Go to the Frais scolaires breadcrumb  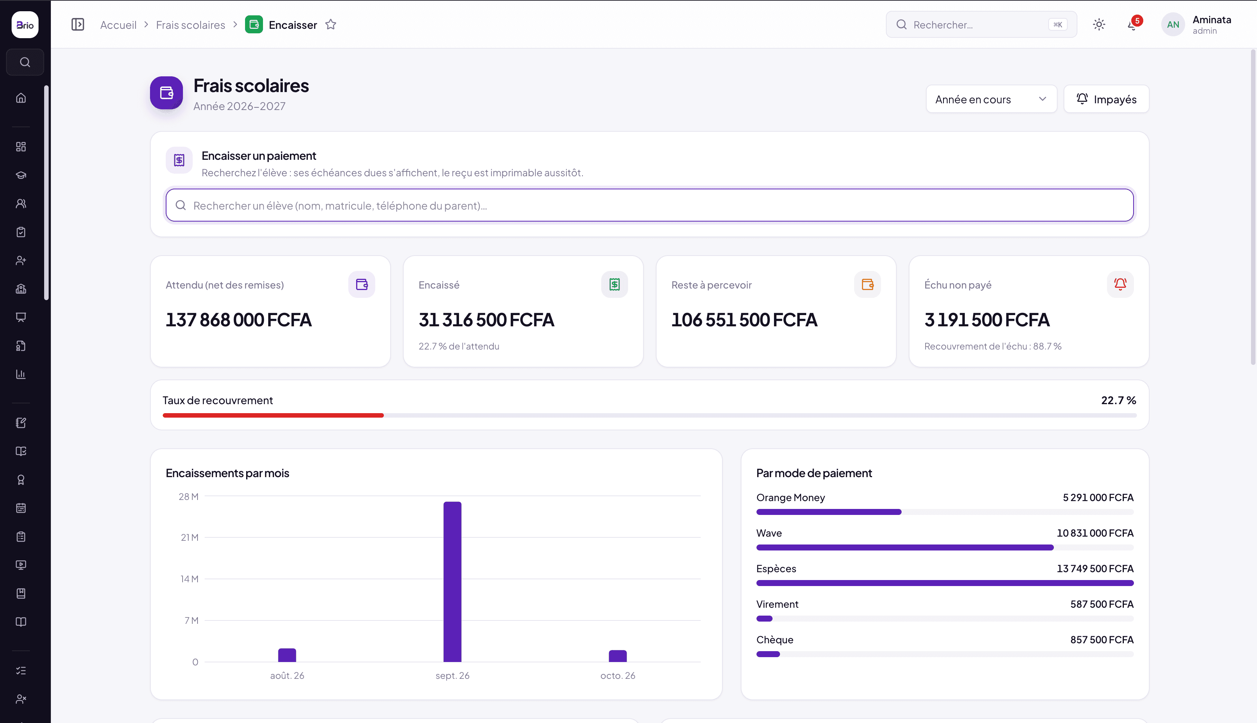190,24
